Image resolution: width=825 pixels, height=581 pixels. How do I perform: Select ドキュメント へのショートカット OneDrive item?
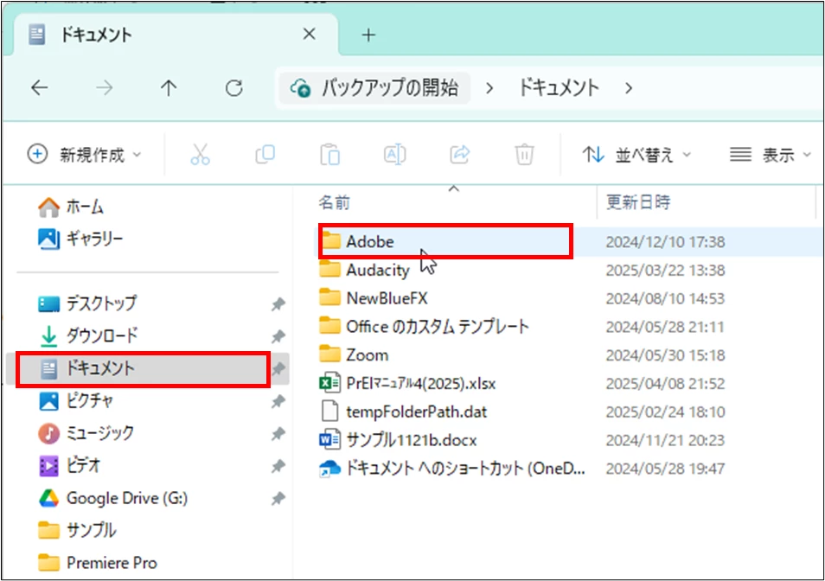[x=452, y=469]
